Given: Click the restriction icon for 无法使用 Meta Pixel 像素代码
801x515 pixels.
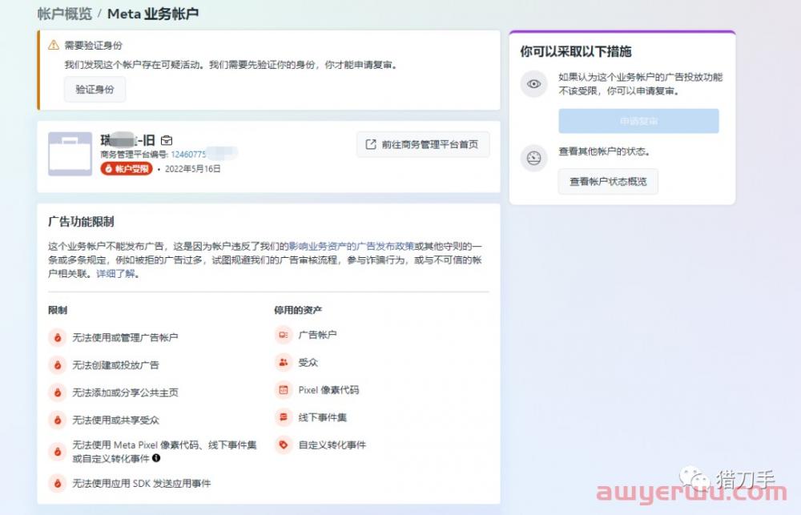Looking at the screenshot, I should 58,453.
